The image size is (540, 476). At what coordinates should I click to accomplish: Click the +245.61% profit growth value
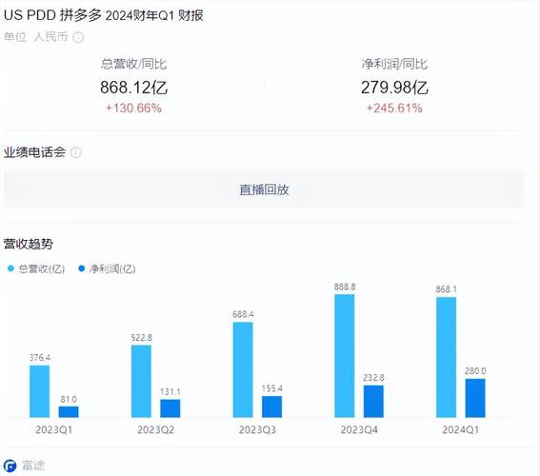pyautogui.click(x=394, y=109)
